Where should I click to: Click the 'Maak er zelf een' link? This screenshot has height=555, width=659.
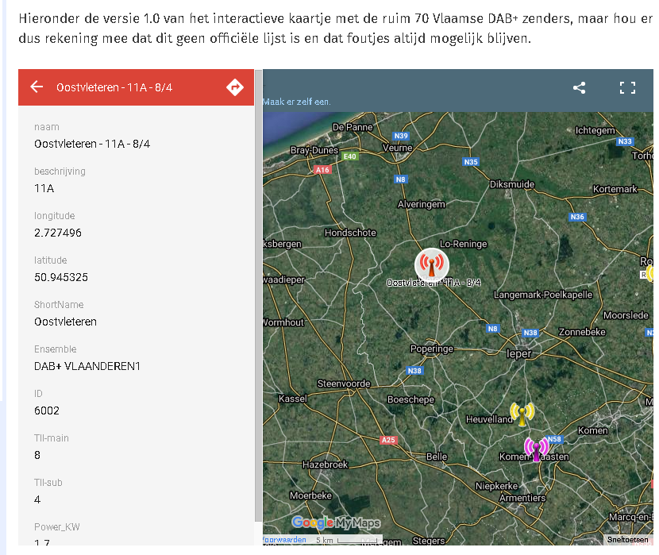coord(297,102)
